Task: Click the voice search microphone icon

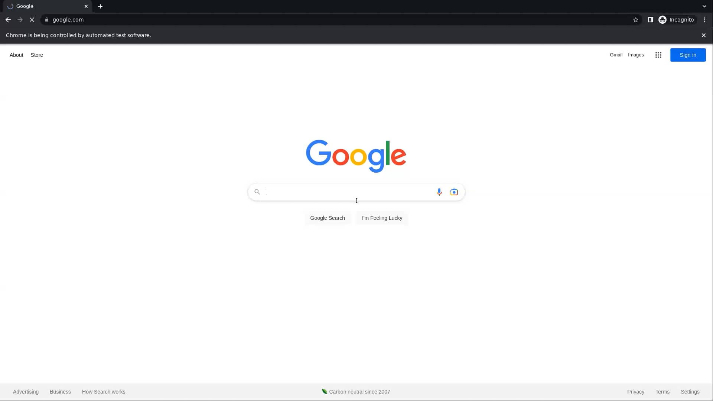Action: [439, 192]
